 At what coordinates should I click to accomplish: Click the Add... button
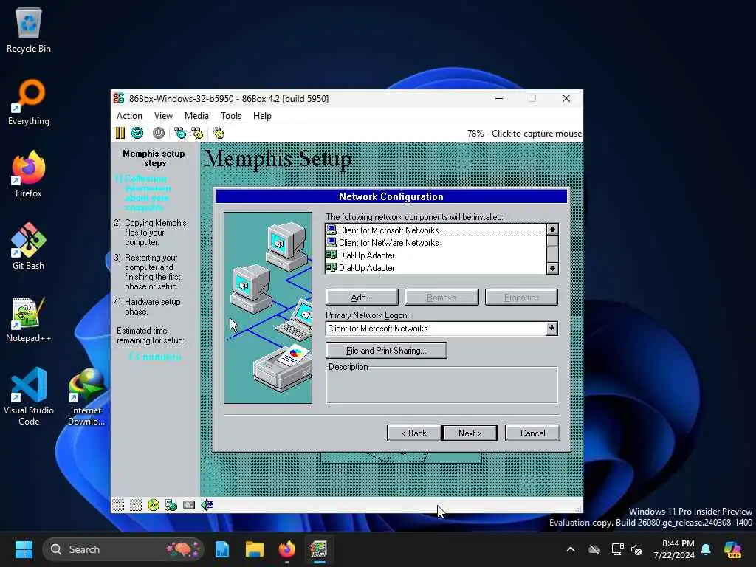tap(362, 298)
